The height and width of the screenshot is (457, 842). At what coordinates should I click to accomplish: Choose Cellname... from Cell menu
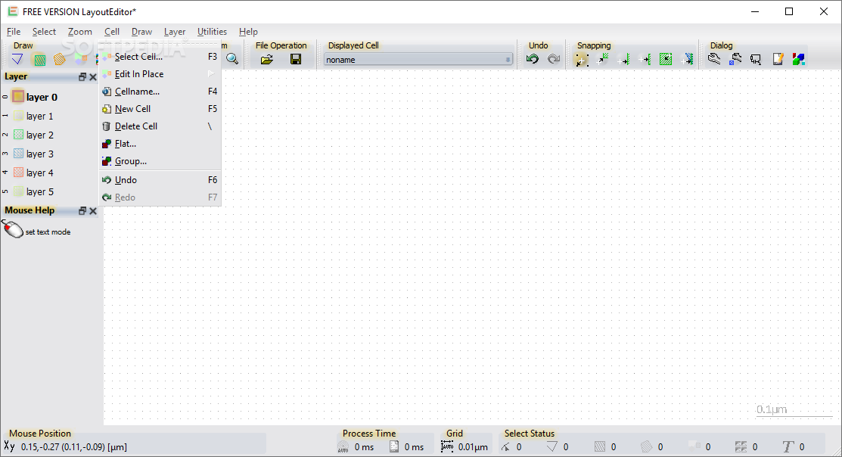[160, 92]
